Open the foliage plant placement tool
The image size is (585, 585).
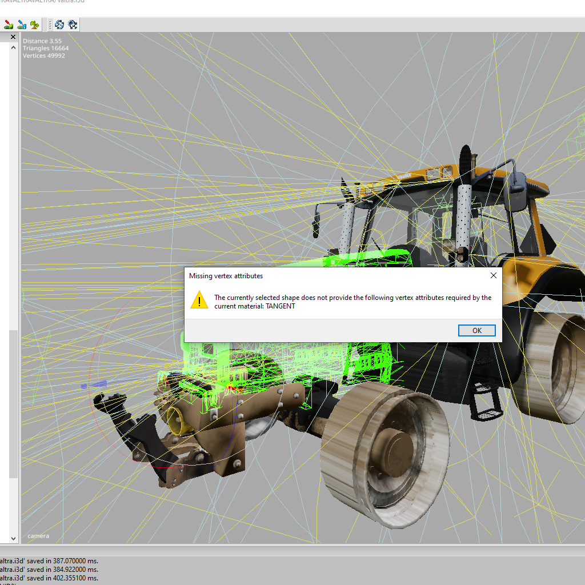click(x=35, y=25)
